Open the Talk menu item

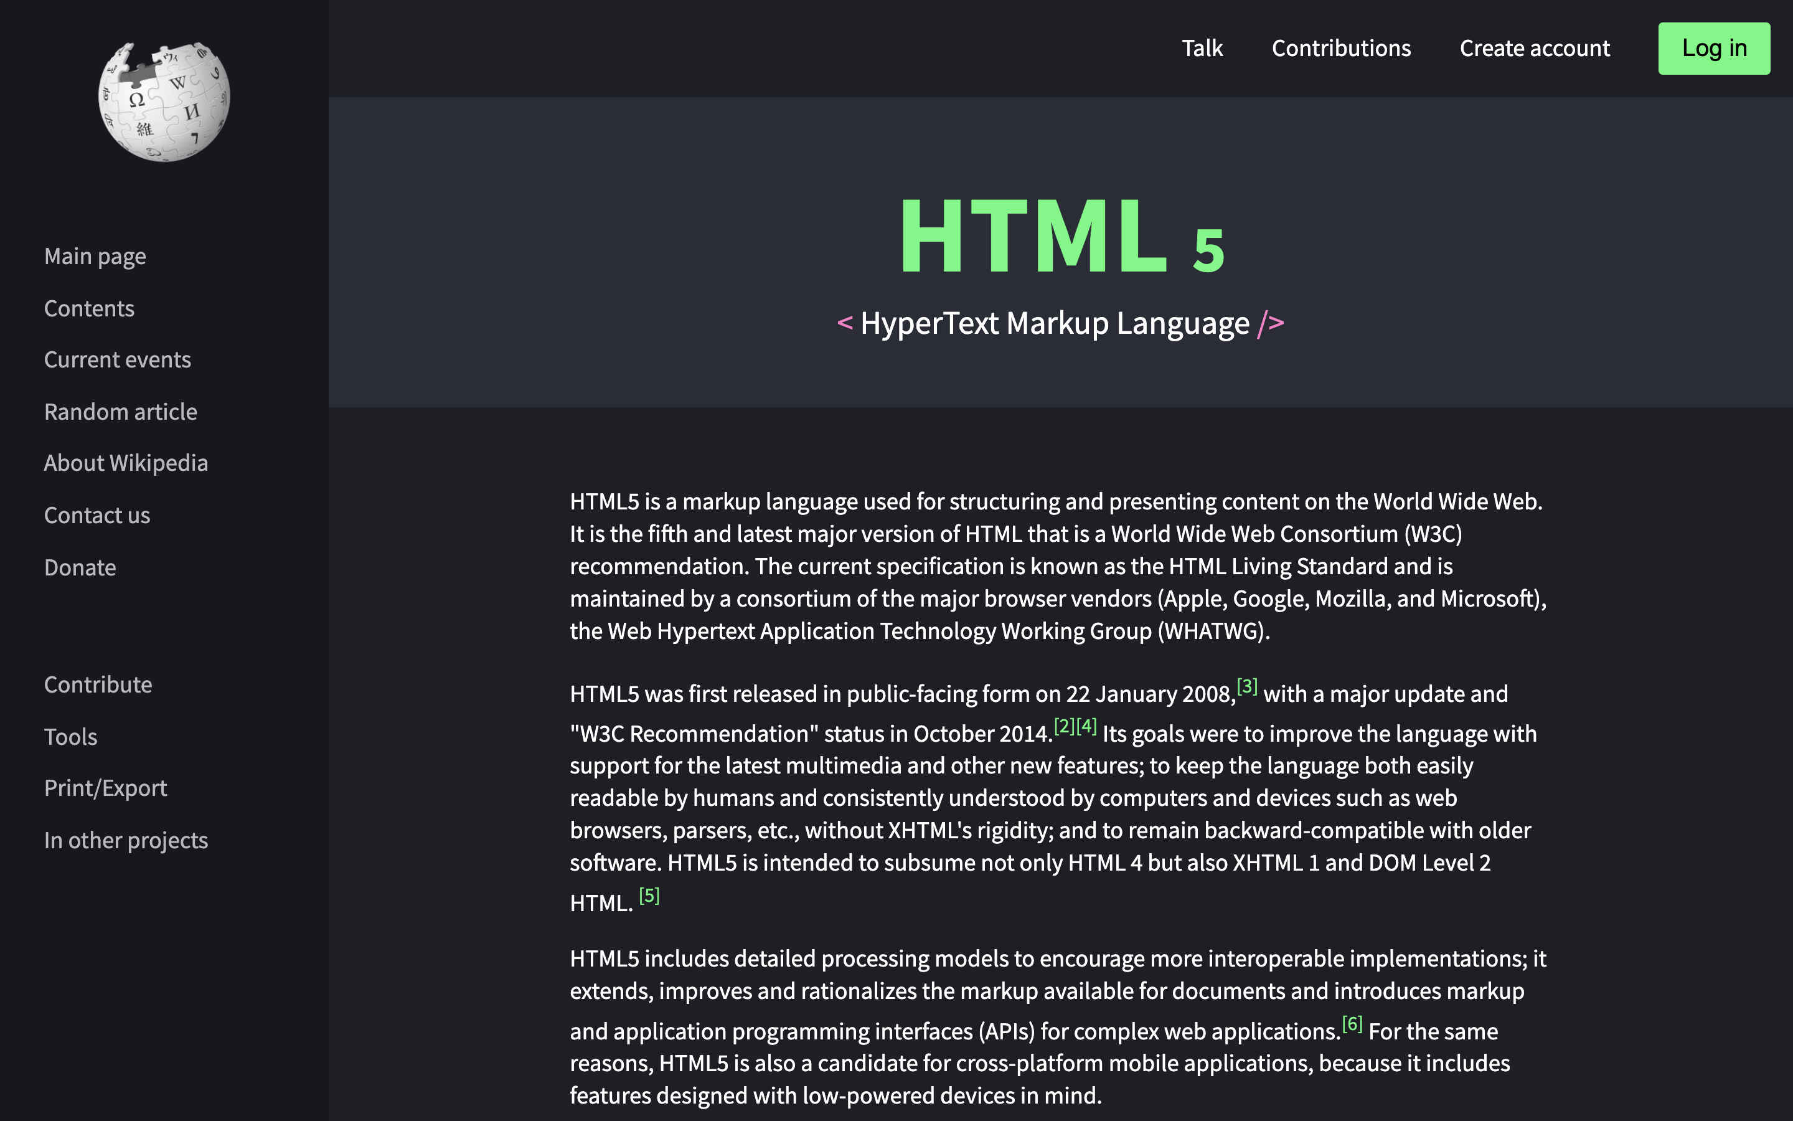coord(1202,48)
